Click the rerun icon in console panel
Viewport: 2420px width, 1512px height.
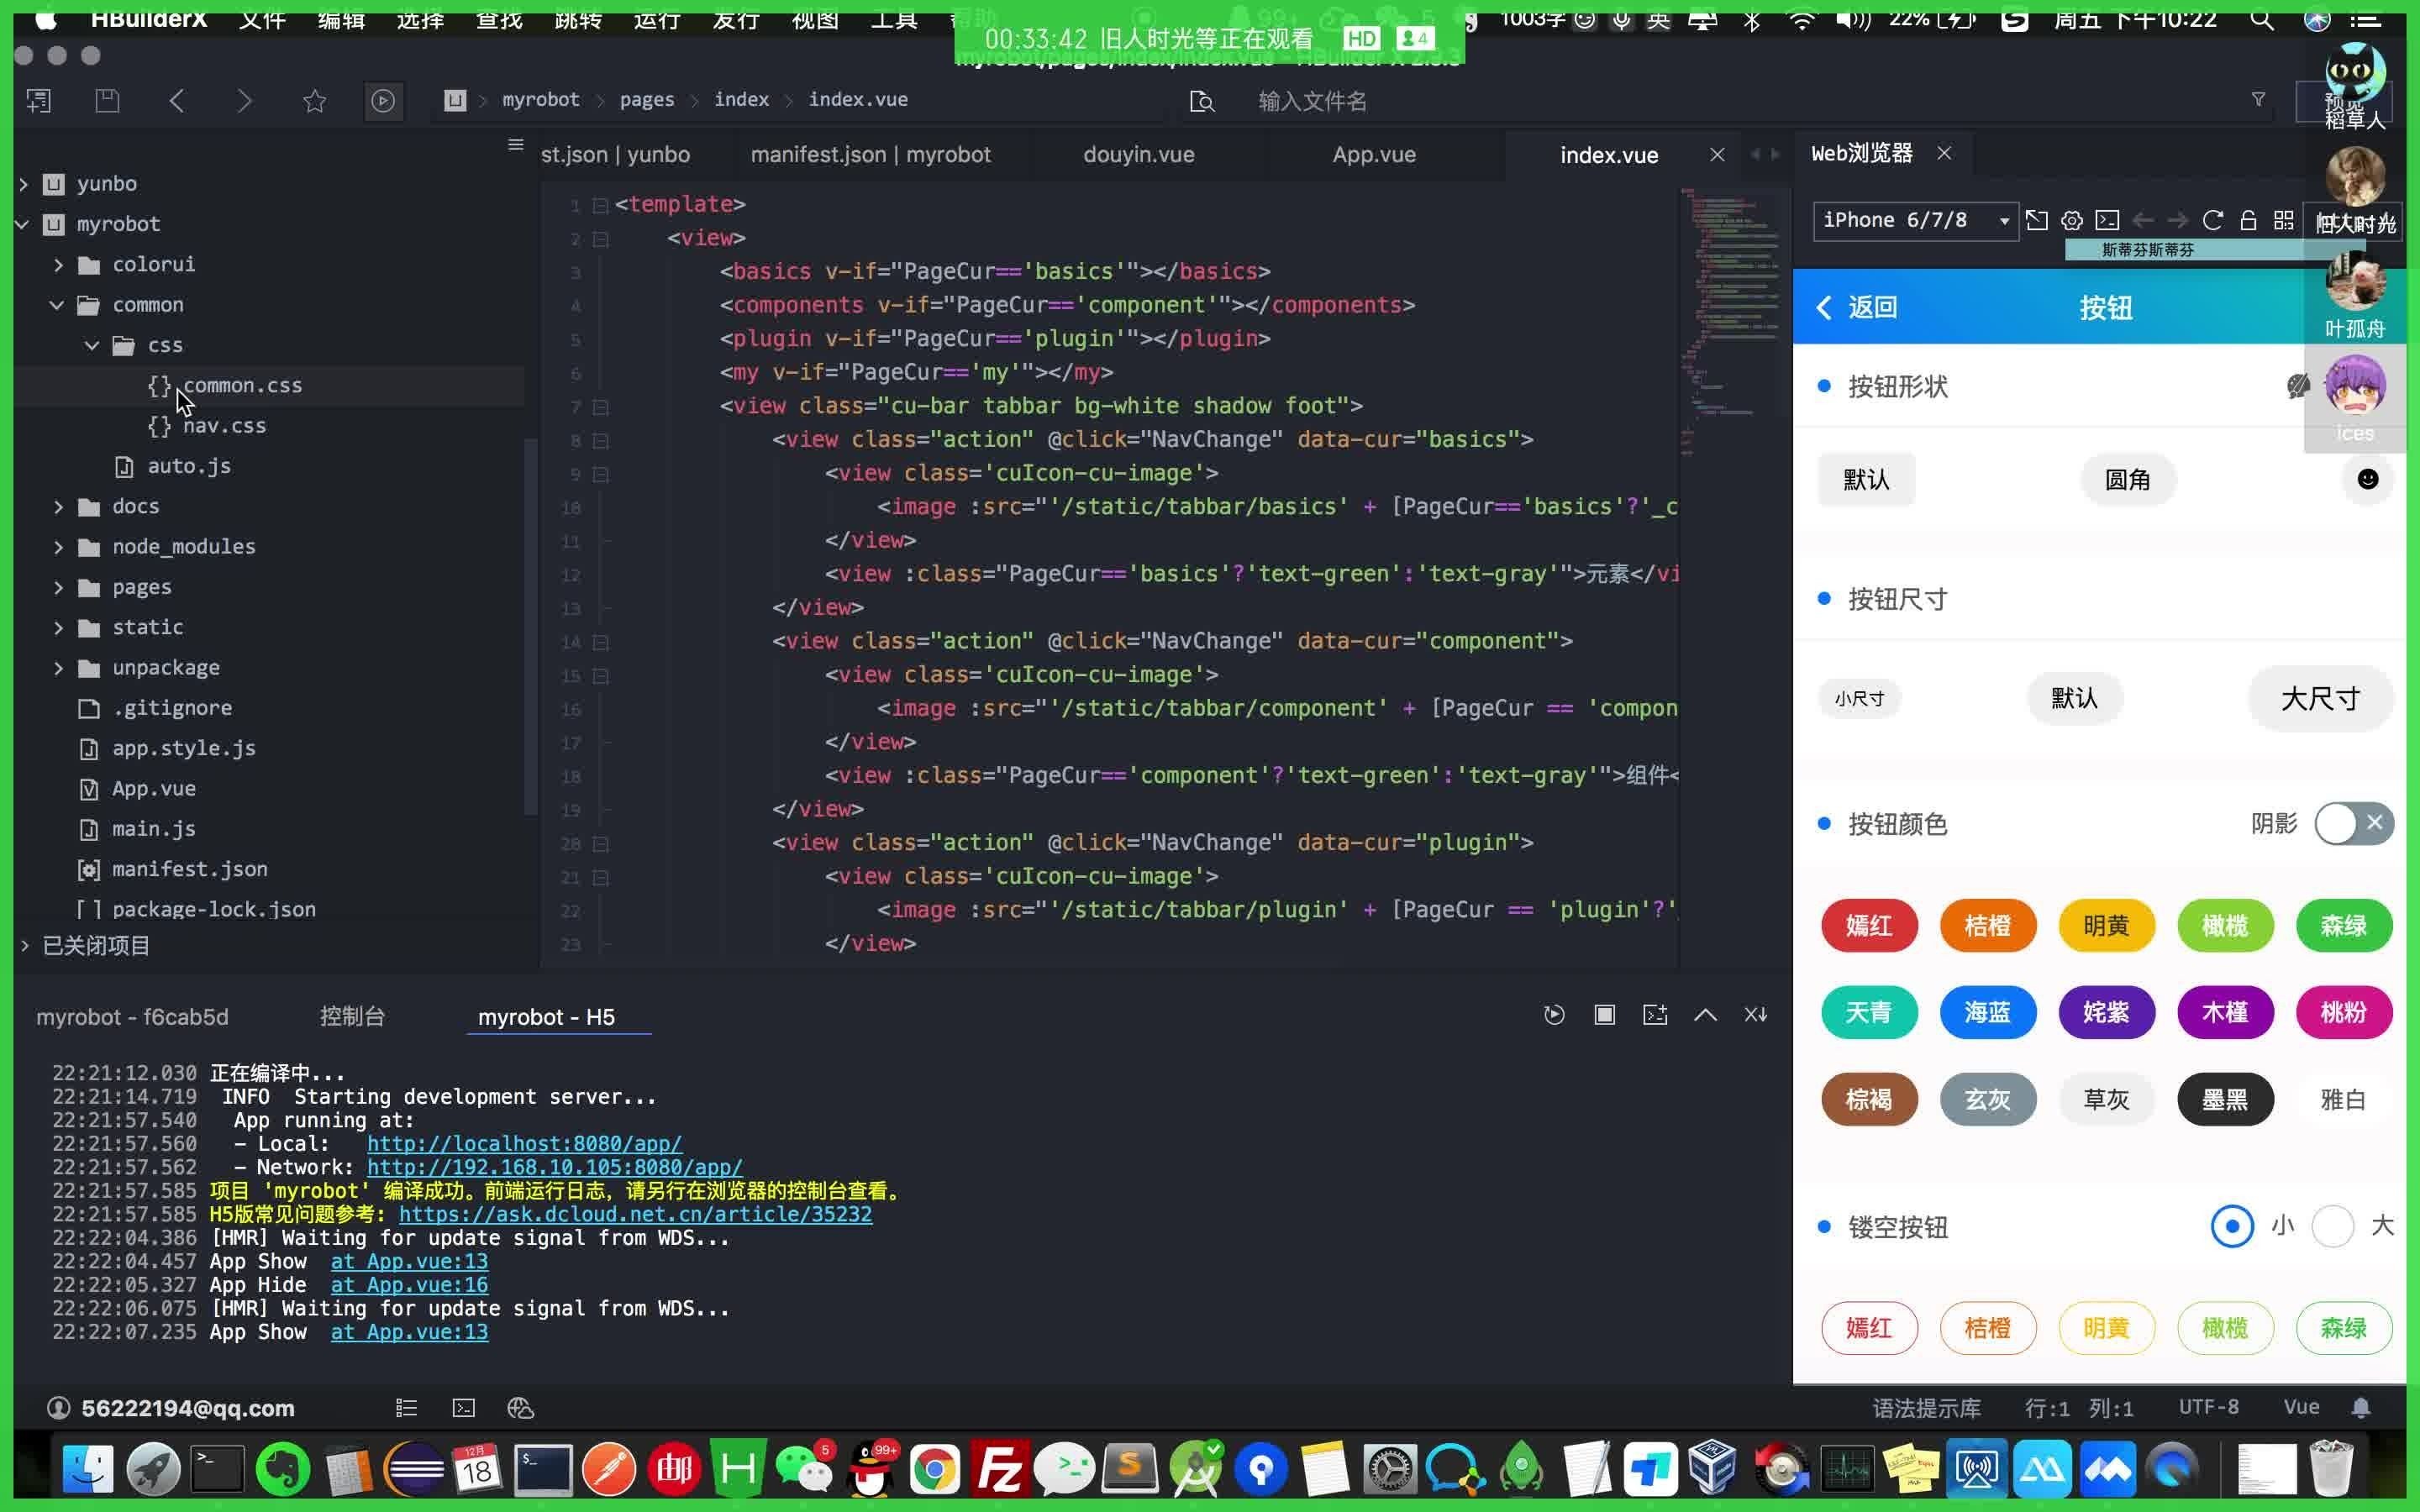tap(1553, 1015)
